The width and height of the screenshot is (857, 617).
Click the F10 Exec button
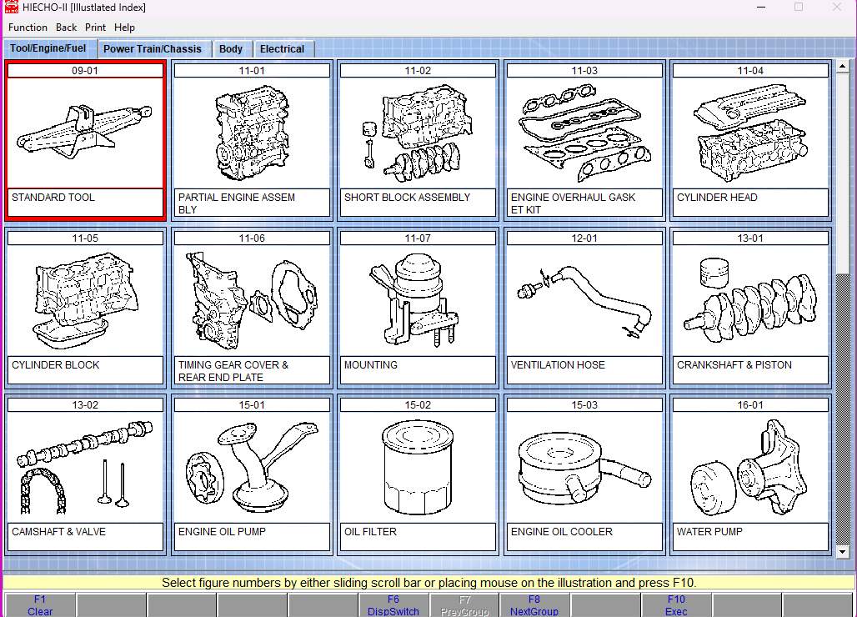(676, 605)
